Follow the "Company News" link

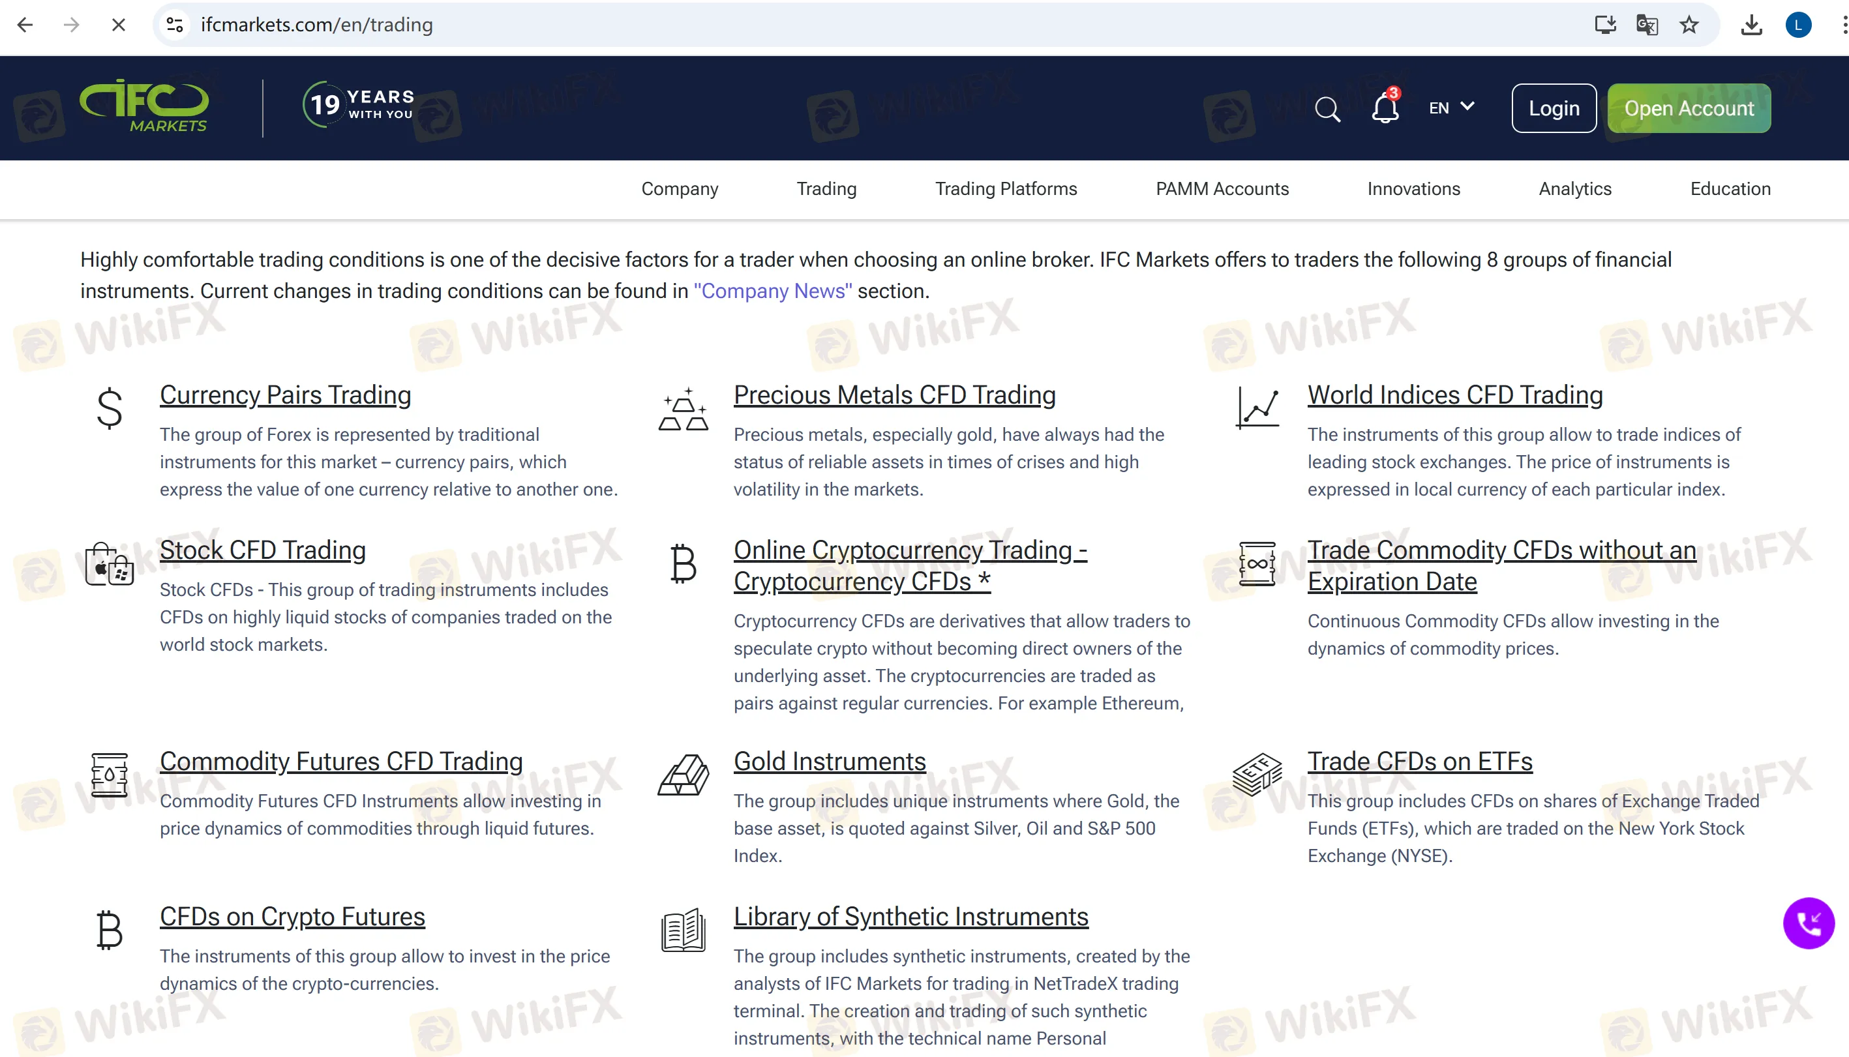click(x=772, y=291)
